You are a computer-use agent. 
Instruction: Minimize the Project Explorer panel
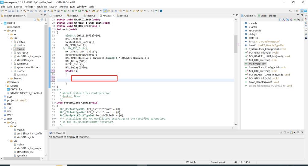(x=42, y=15)
